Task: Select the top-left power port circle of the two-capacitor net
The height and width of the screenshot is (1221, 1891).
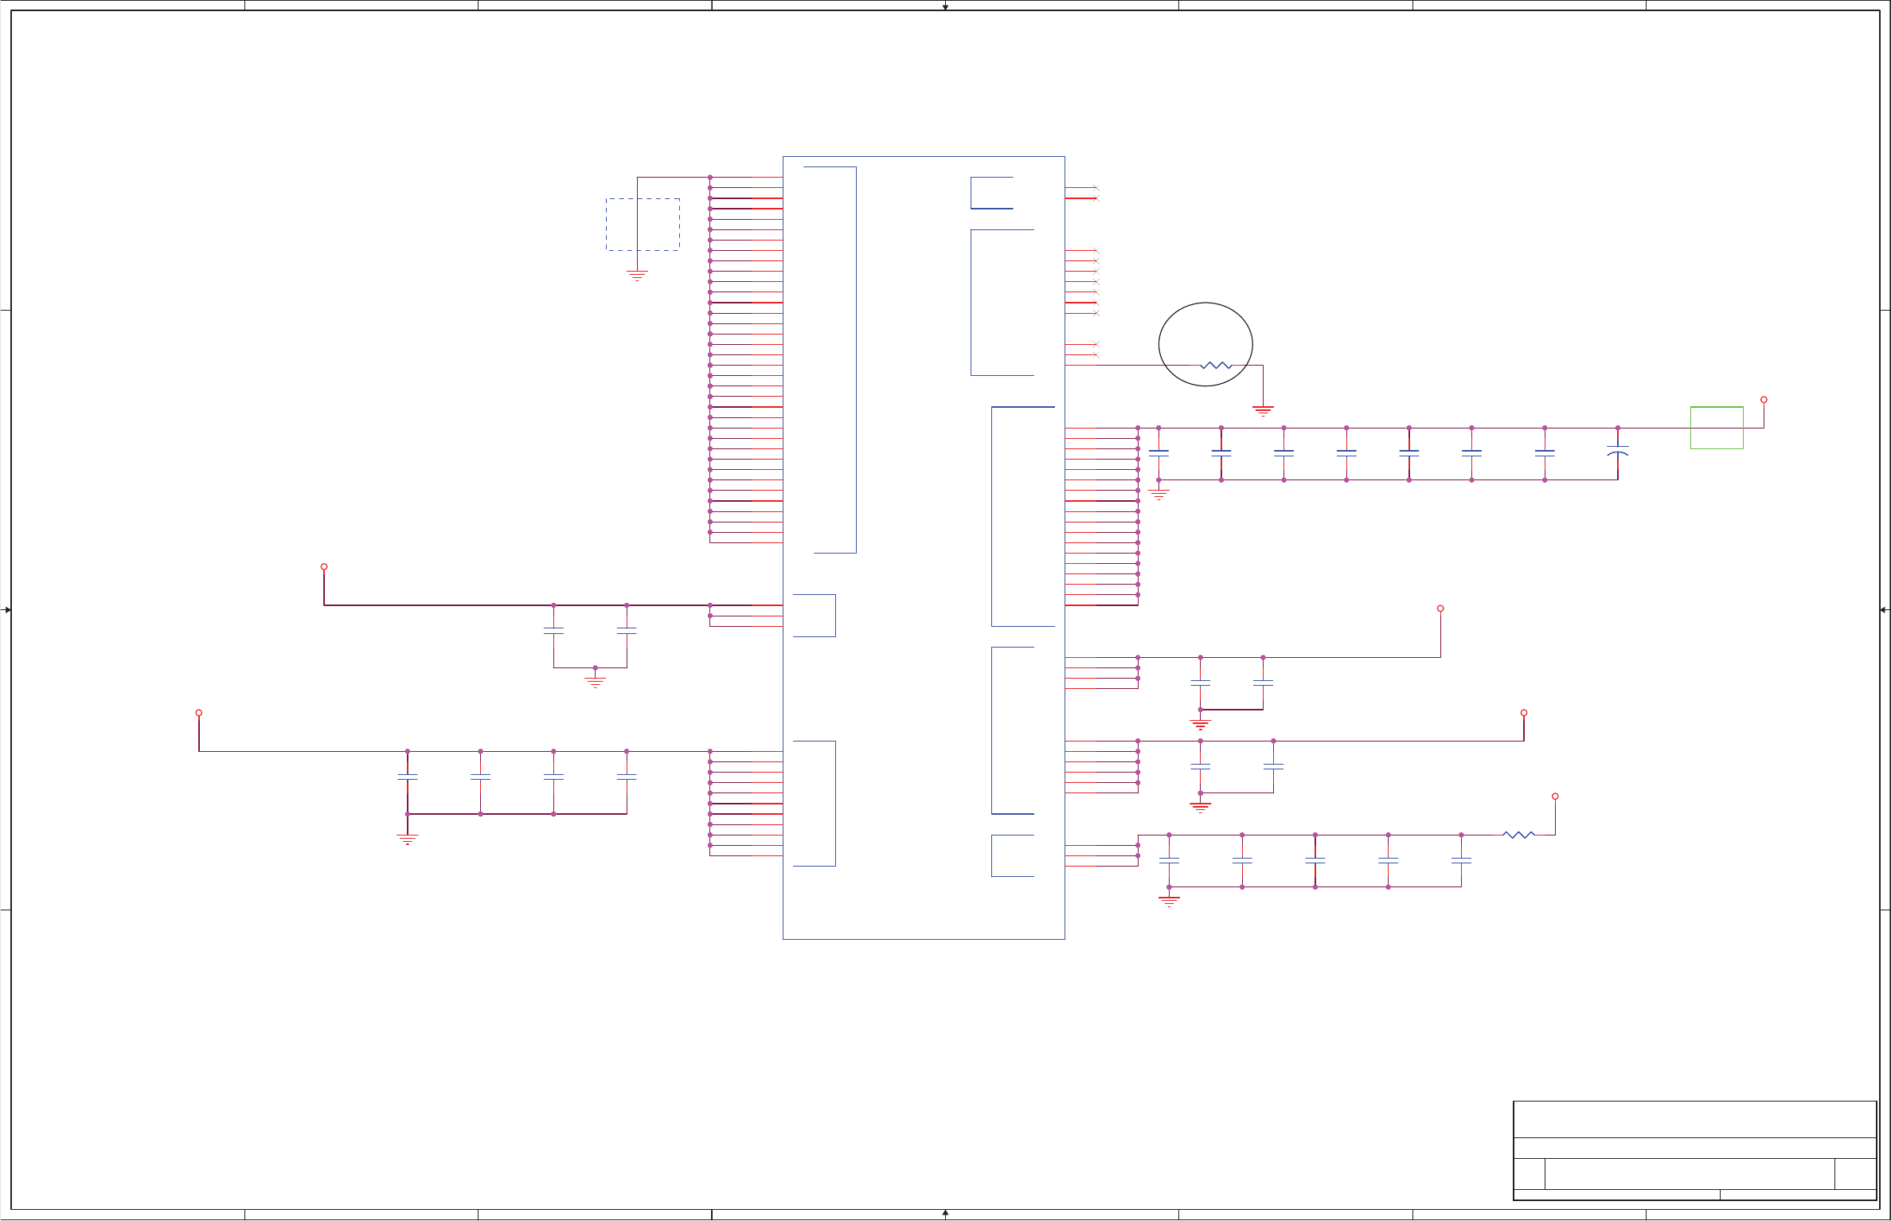Action: click(x=324, y=567)
